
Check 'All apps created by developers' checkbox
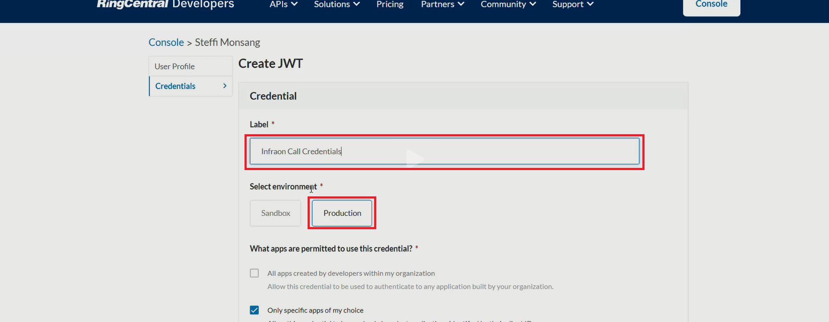[x=254, y=273]
